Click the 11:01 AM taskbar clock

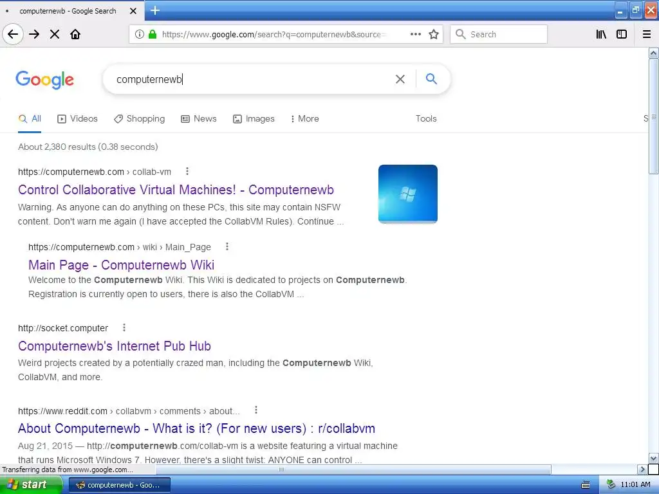tap(635, 485)
